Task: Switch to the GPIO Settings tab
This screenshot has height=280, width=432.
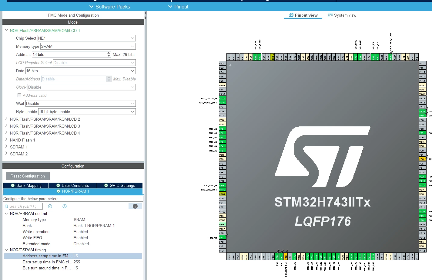Action: point(120,185)
